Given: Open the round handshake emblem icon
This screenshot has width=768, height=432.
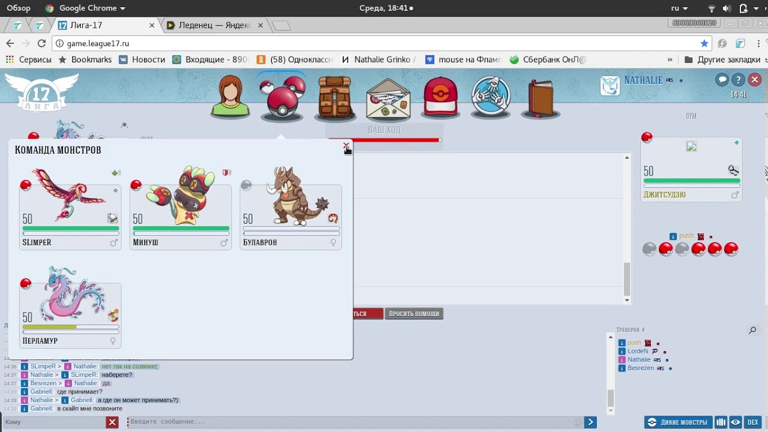Looking at the screenshot, I should 491,96.
